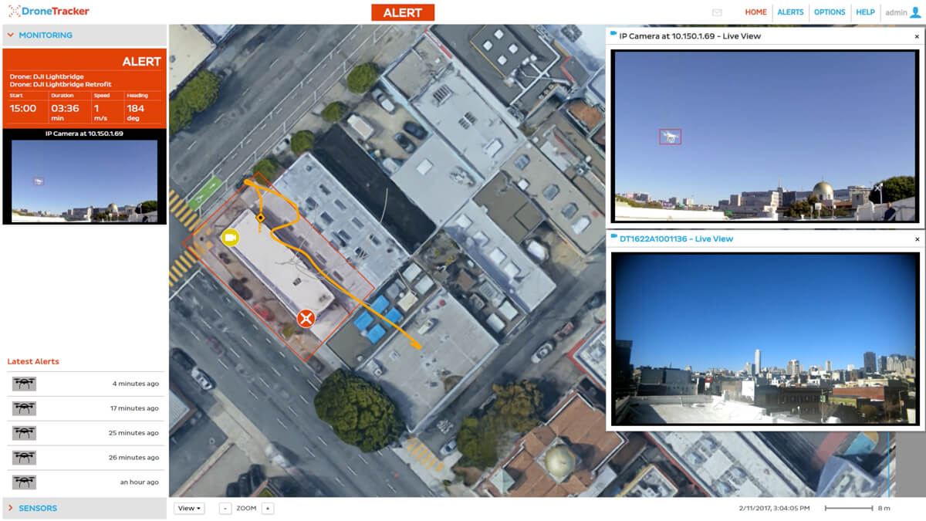Click the envelope notification icon in the header
This screenshot has width=926, height=521.
tap(718, 12)
